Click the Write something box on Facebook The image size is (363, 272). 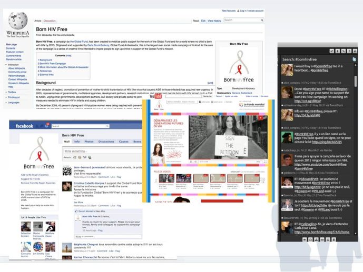(x=103, y=151)
